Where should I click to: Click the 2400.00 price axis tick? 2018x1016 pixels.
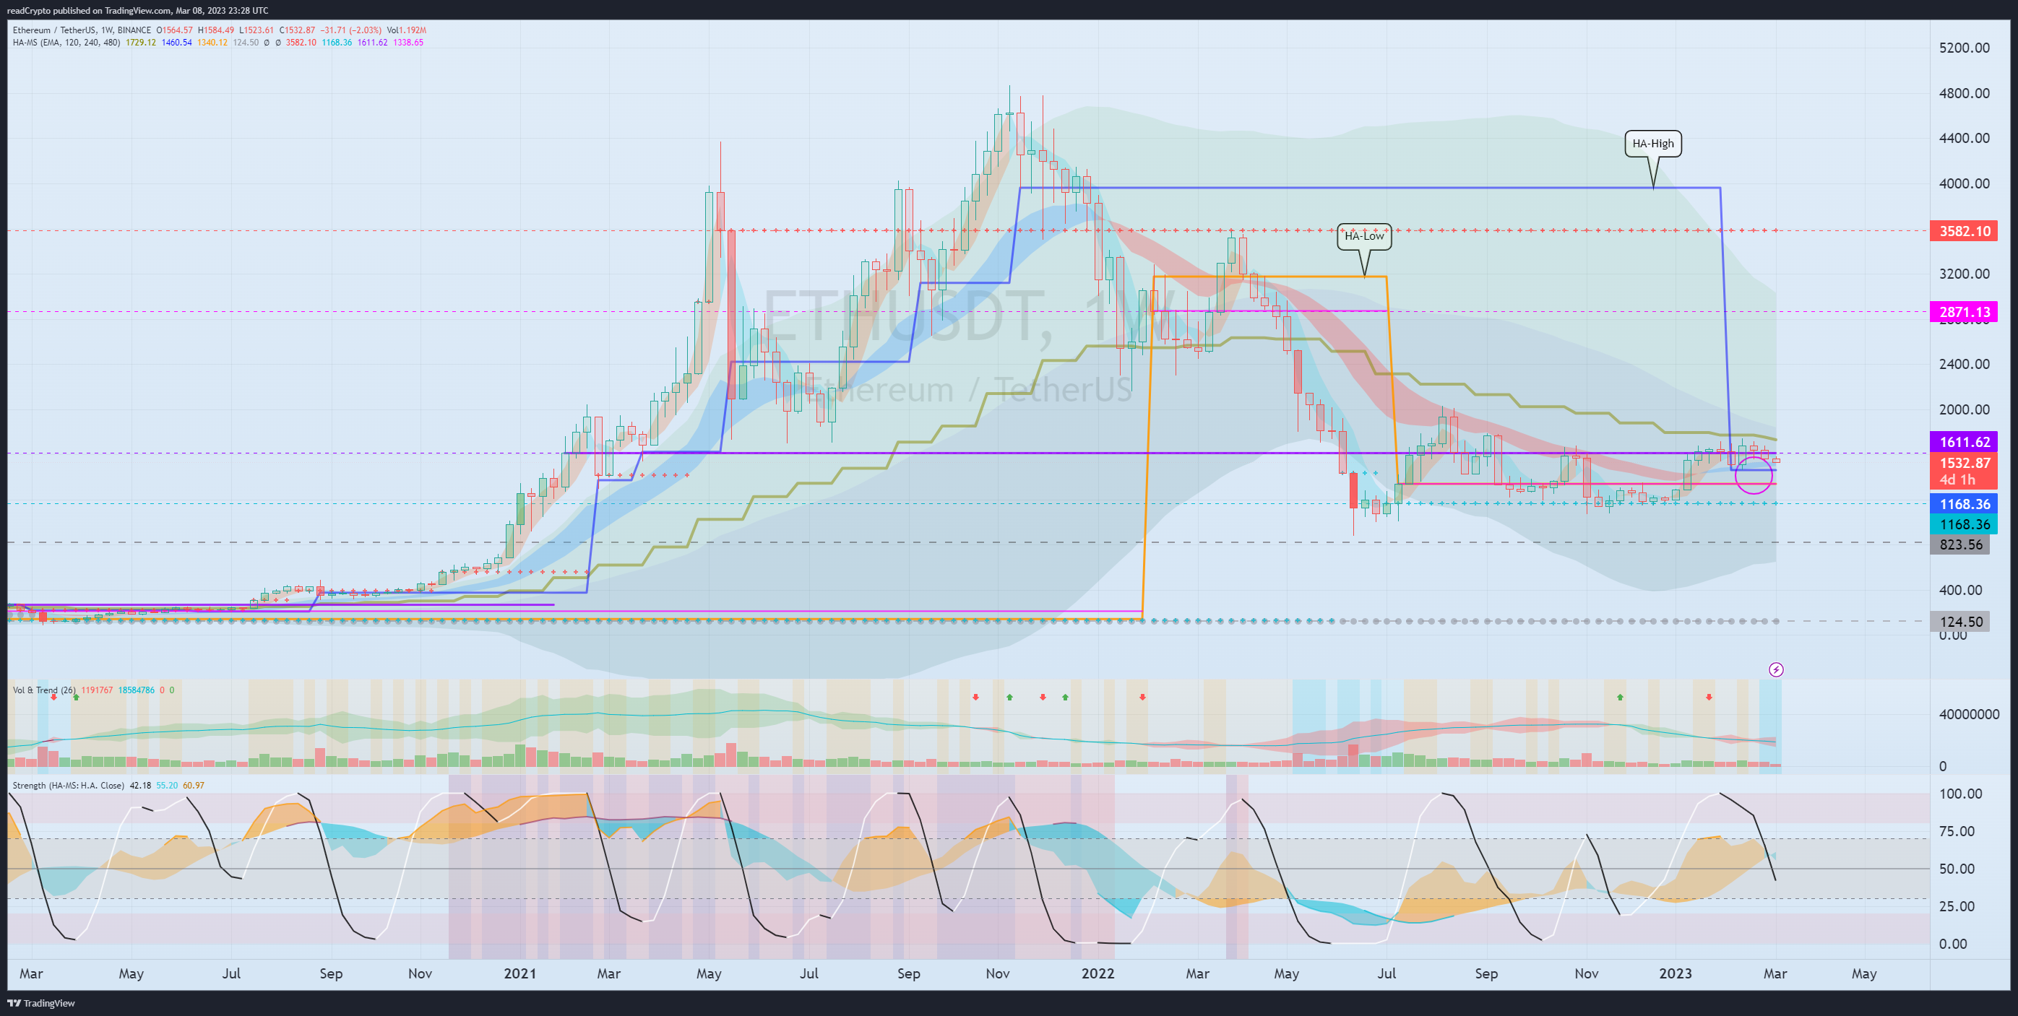point(1964,364)
